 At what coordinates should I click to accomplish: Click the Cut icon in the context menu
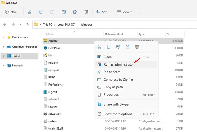click(x=99, y=47)
